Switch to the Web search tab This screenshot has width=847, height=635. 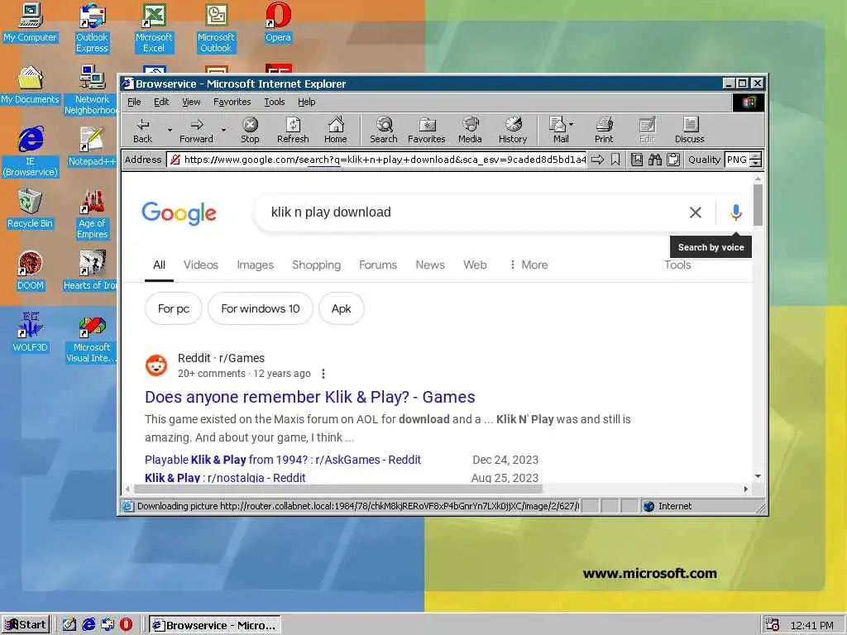point(475,265)
